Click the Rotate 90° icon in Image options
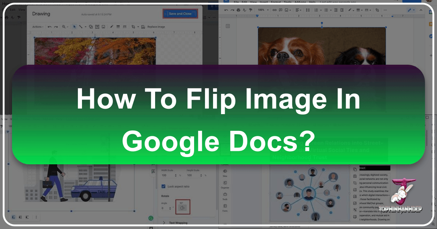 click(183, 207)
